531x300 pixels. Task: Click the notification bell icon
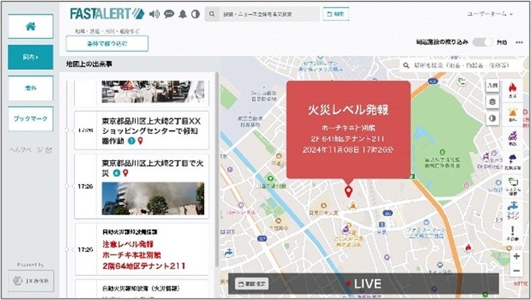pos(183,14)
